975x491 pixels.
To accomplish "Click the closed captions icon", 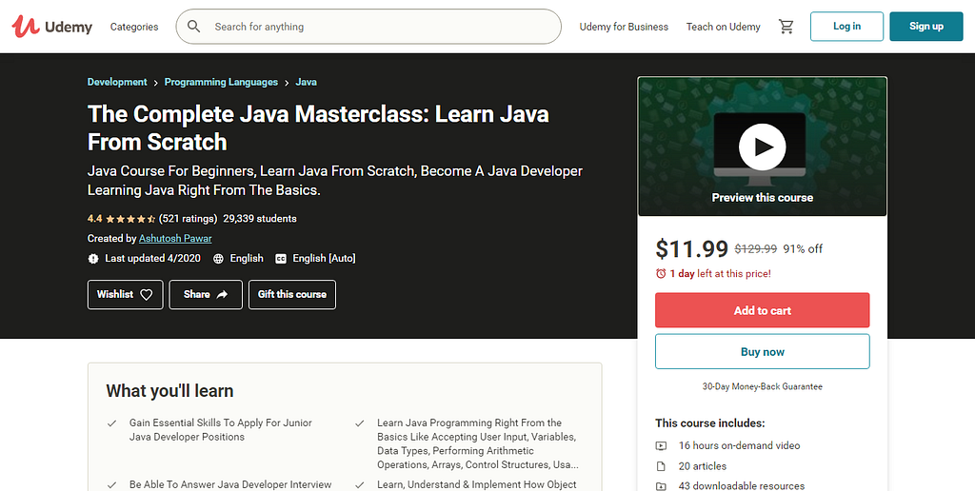I will (281, 259).
